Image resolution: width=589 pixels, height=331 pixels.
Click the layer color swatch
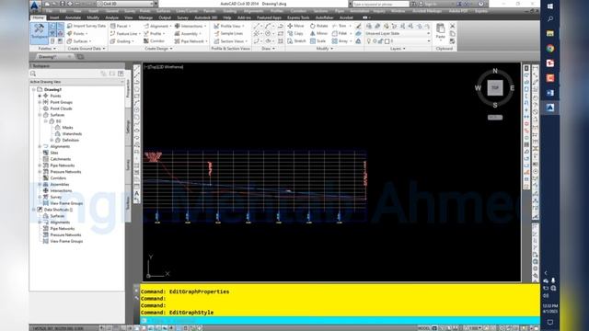(387, 41)
